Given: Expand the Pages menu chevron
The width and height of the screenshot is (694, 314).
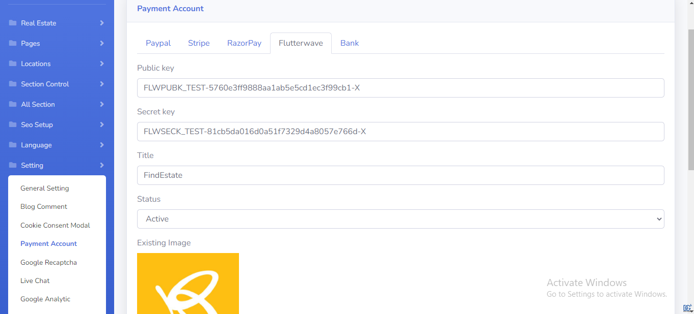Looking at the screenshot, I should (102, 43).
